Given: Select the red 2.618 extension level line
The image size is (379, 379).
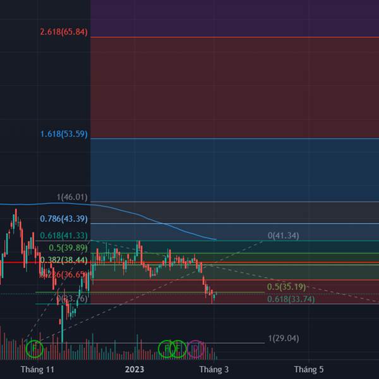Looking at the screenshot, I should [x=234, y=37].
